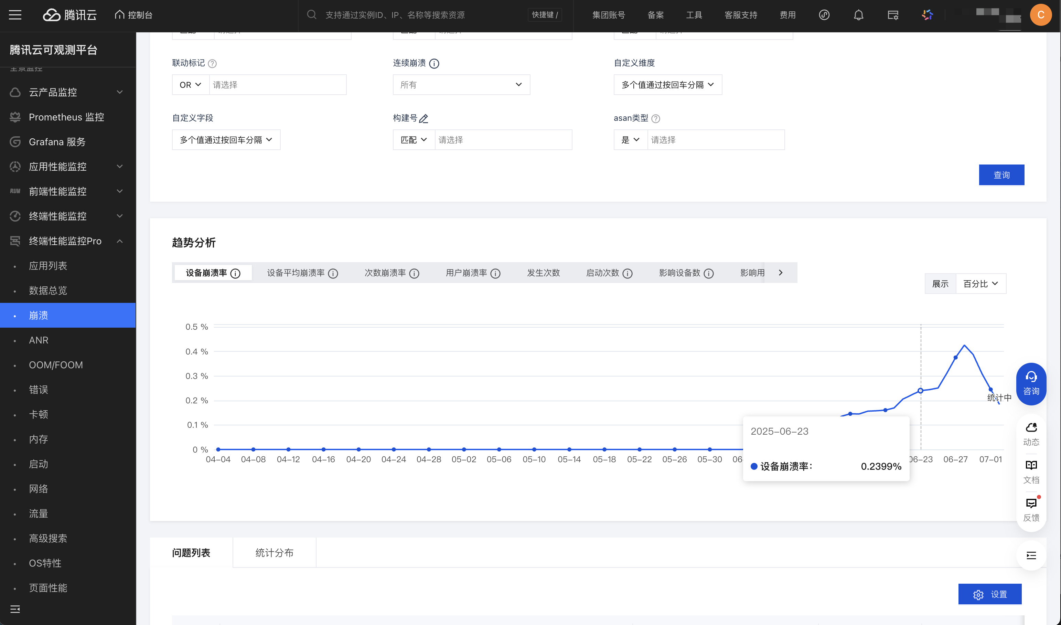This screenshot has width=1061, height=625.
Task: Collapse the sidebar using bottom-left icon
Action: [15, 609]
